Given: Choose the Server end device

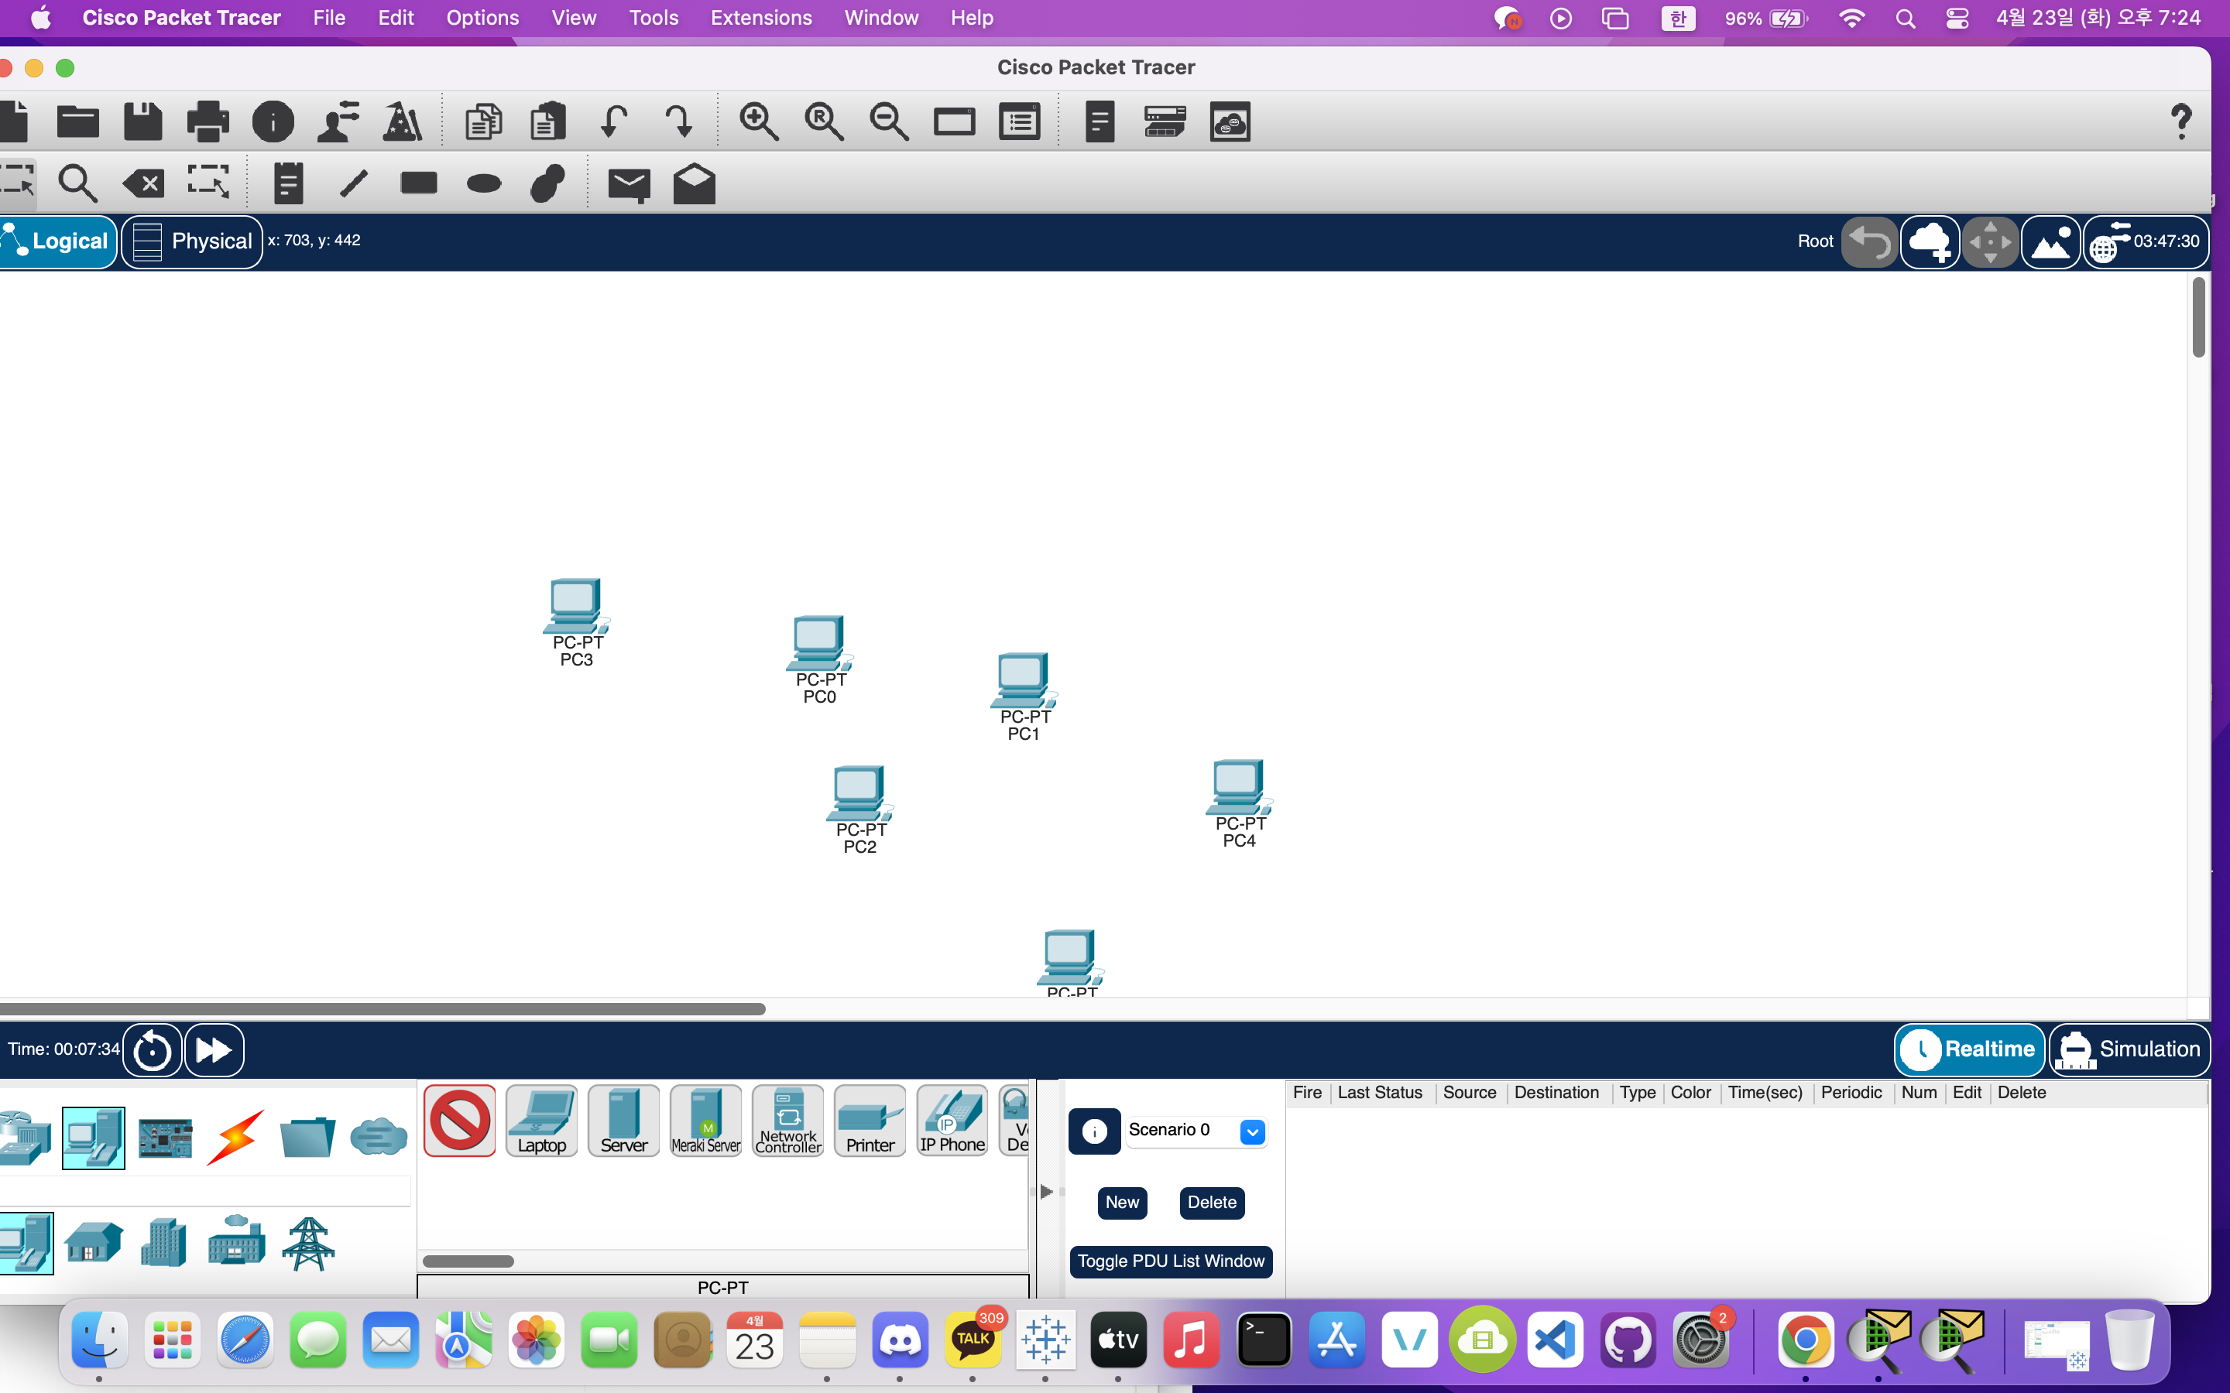Looking at the screenshot, I should (x=624, y=1121).
